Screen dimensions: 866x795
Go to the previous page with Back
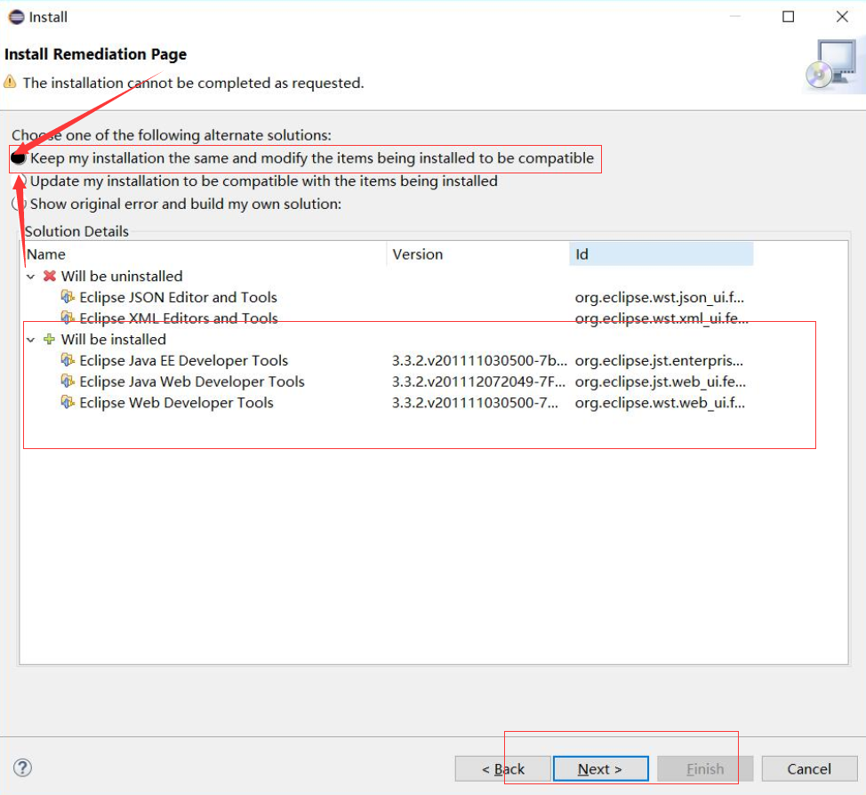click(x=502, y=768)
